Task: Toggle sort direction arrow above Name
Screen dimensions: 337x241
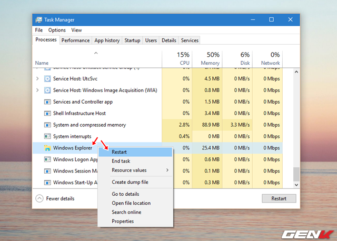Action: point(96,53)
